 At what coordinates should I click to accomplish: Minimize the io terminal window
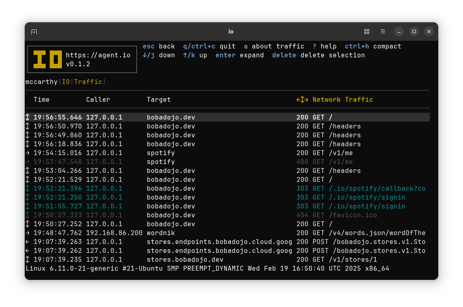coord(399,32)
